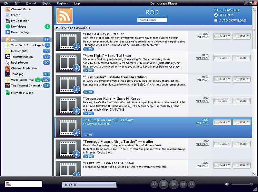Click the Recommend link text
The image size is (258, 192).
pyautogui.click(x=229, y=10)
